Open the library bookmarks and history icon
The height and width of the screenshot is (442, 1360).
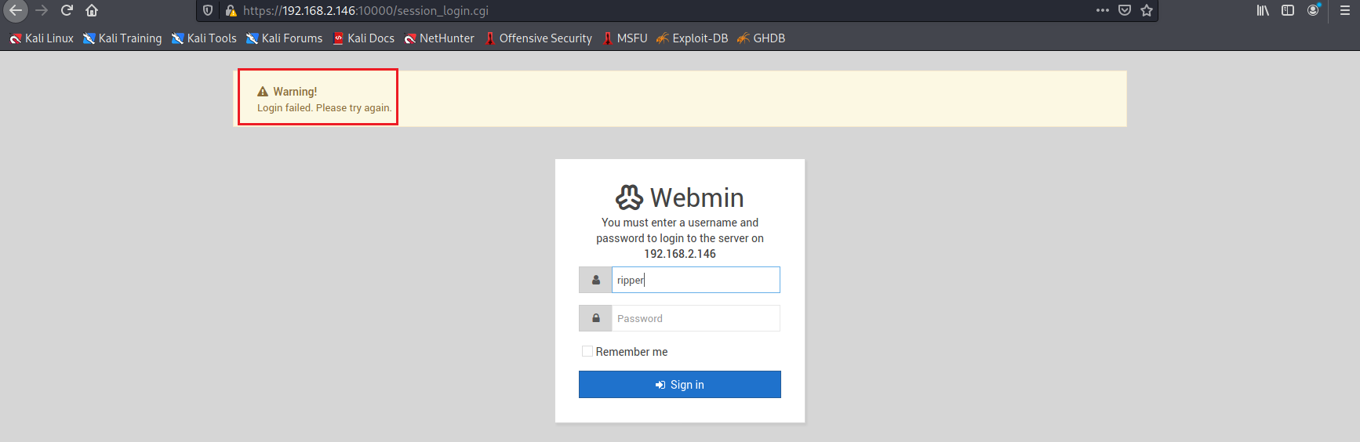1263,10
